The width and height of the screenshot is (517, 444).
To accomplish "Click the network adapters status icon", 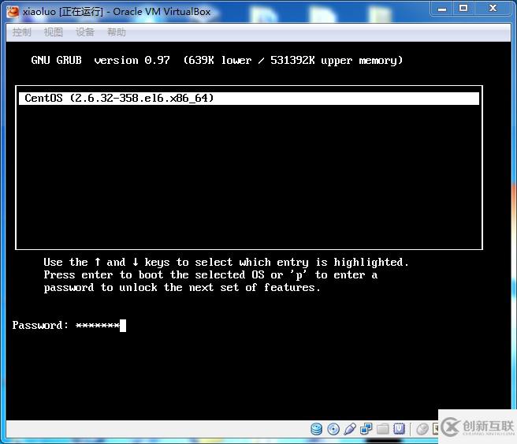I will coord(366,429).
